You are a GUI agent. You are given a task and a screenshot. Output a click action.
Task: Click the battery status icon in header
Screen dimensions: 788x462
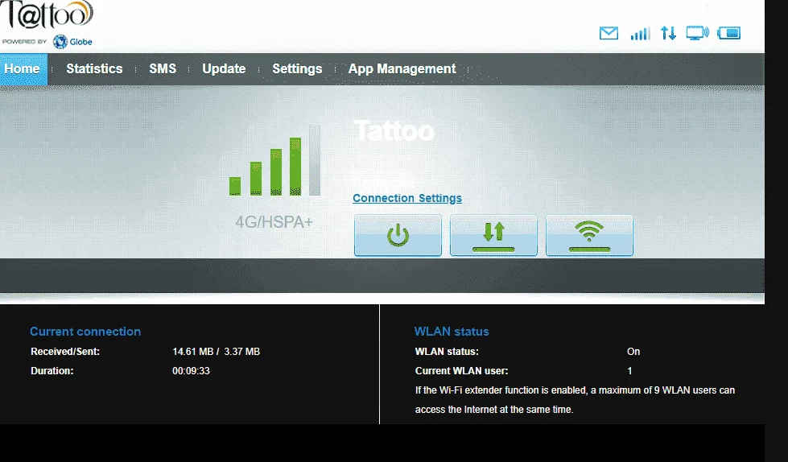728,33
